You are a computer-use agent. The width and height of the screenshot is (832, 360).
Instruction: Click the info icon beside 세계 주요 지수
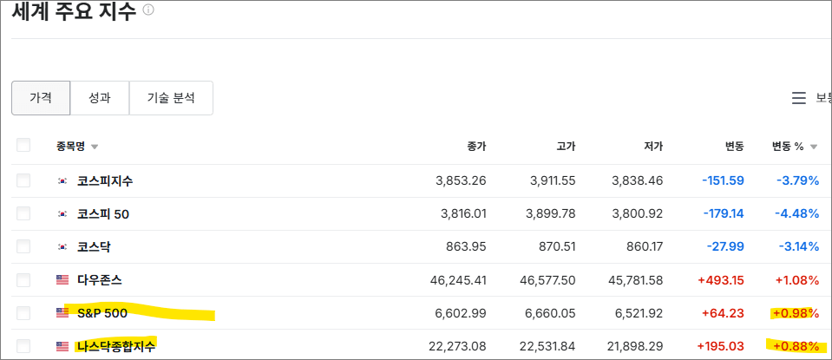(148, 10)
